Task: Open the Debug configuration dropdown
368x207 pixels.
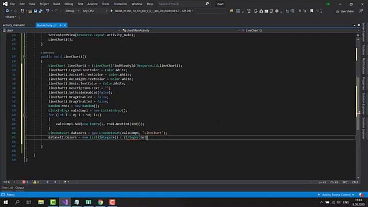Action: [72, 11]
